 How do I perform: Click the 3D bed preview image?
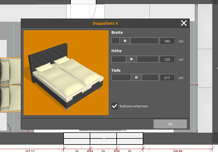[x=66, y=73]
